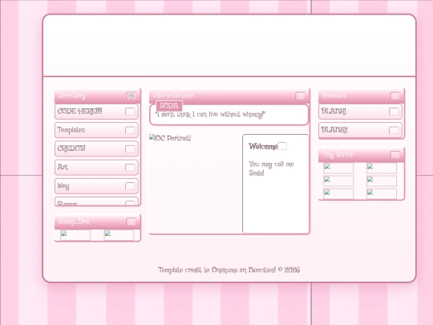Click the SODA name tag
The width and height of the screenshot is (433, 325).
[x=169, y=106]
